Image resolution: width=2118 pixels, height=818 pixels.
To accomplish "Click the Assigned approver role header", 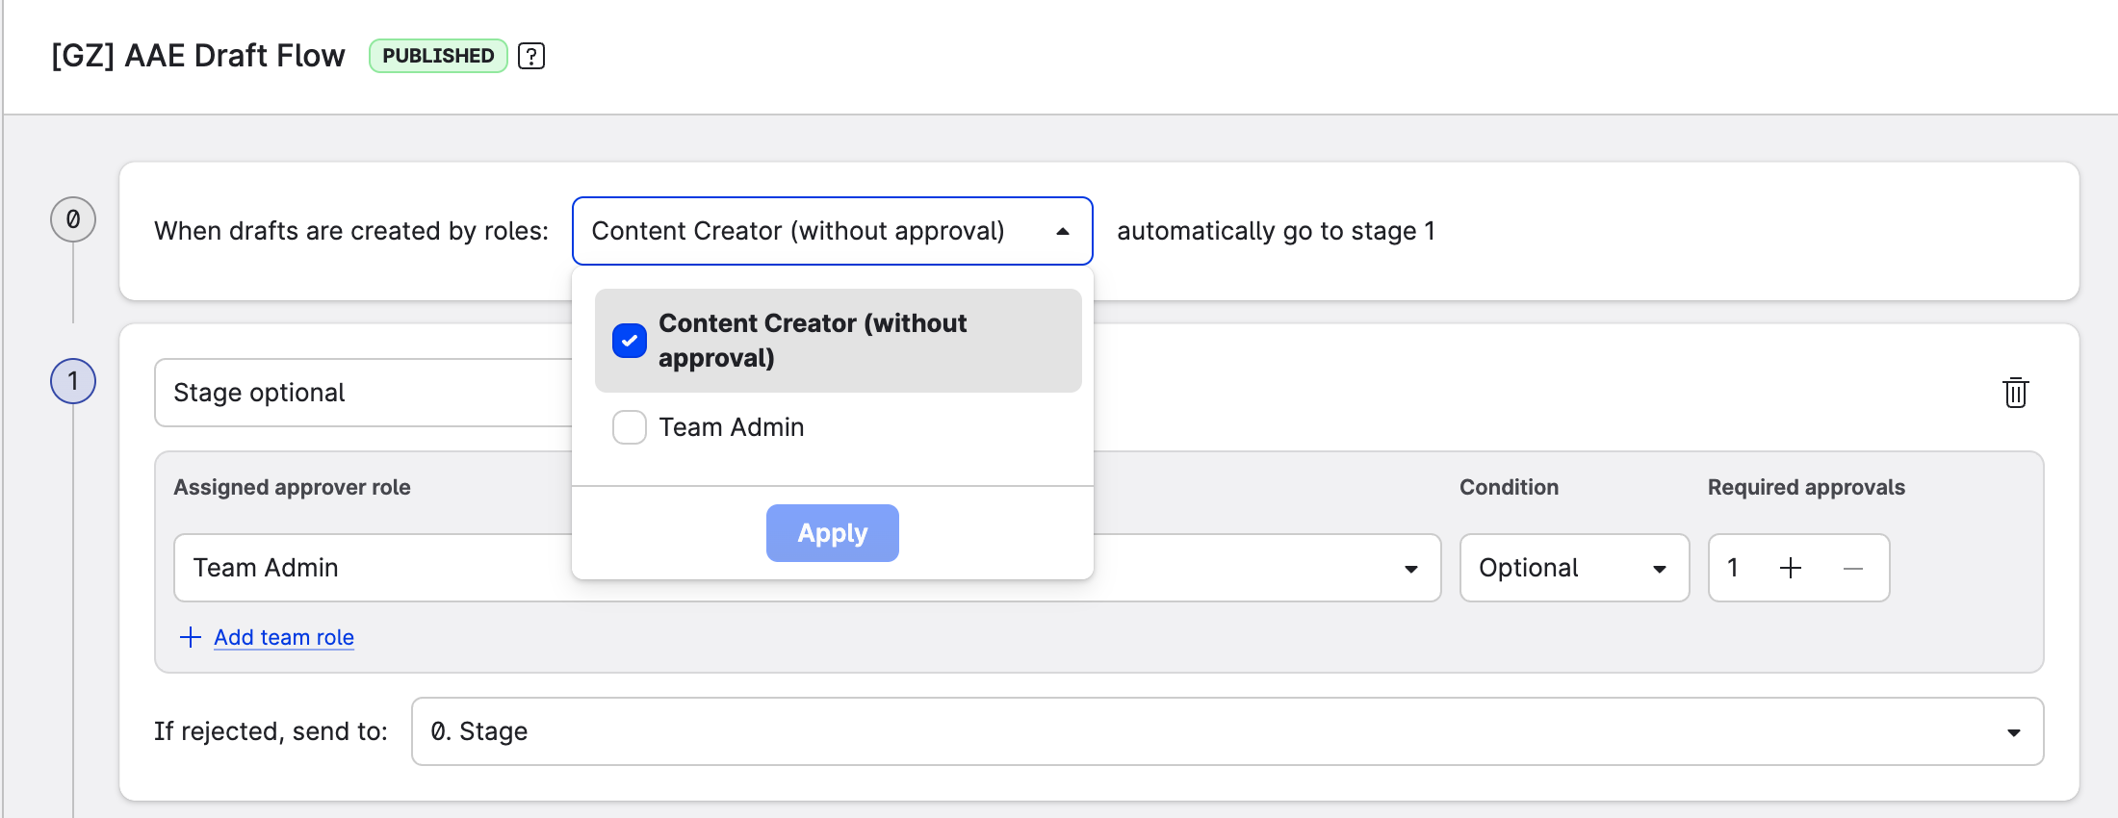I will 292,487.
